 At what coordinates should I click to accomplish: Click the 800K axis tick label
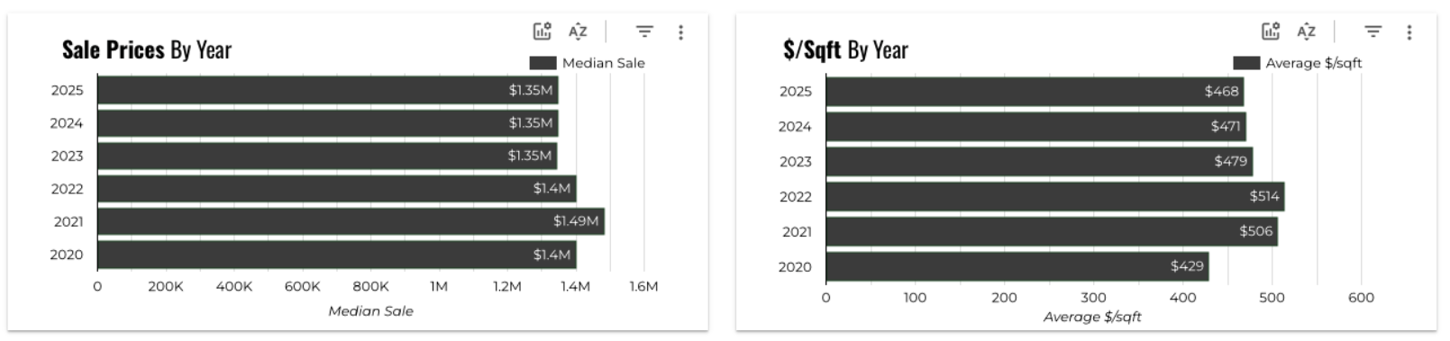[370, 286]
